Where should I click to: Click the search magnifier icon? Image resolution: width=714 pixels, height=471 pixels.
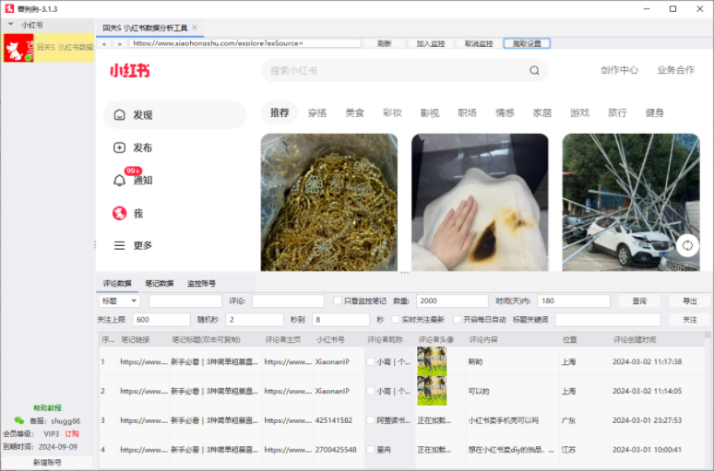[534, 71]
